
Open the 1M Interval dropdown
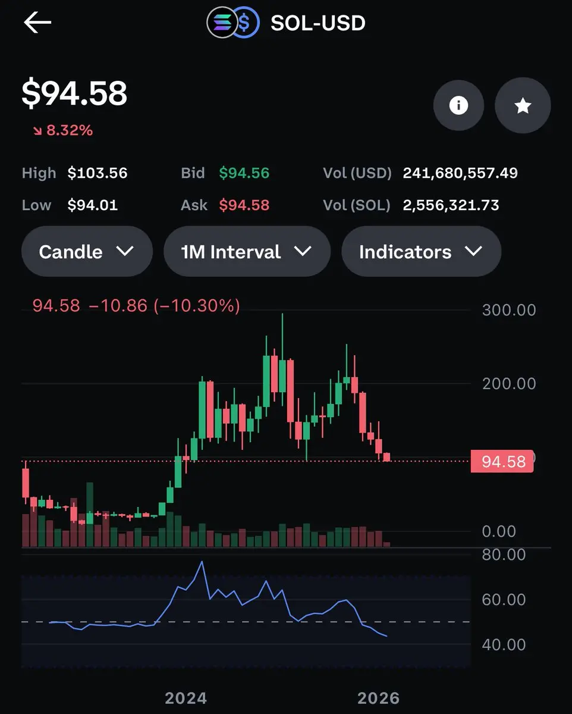(247, 252)
